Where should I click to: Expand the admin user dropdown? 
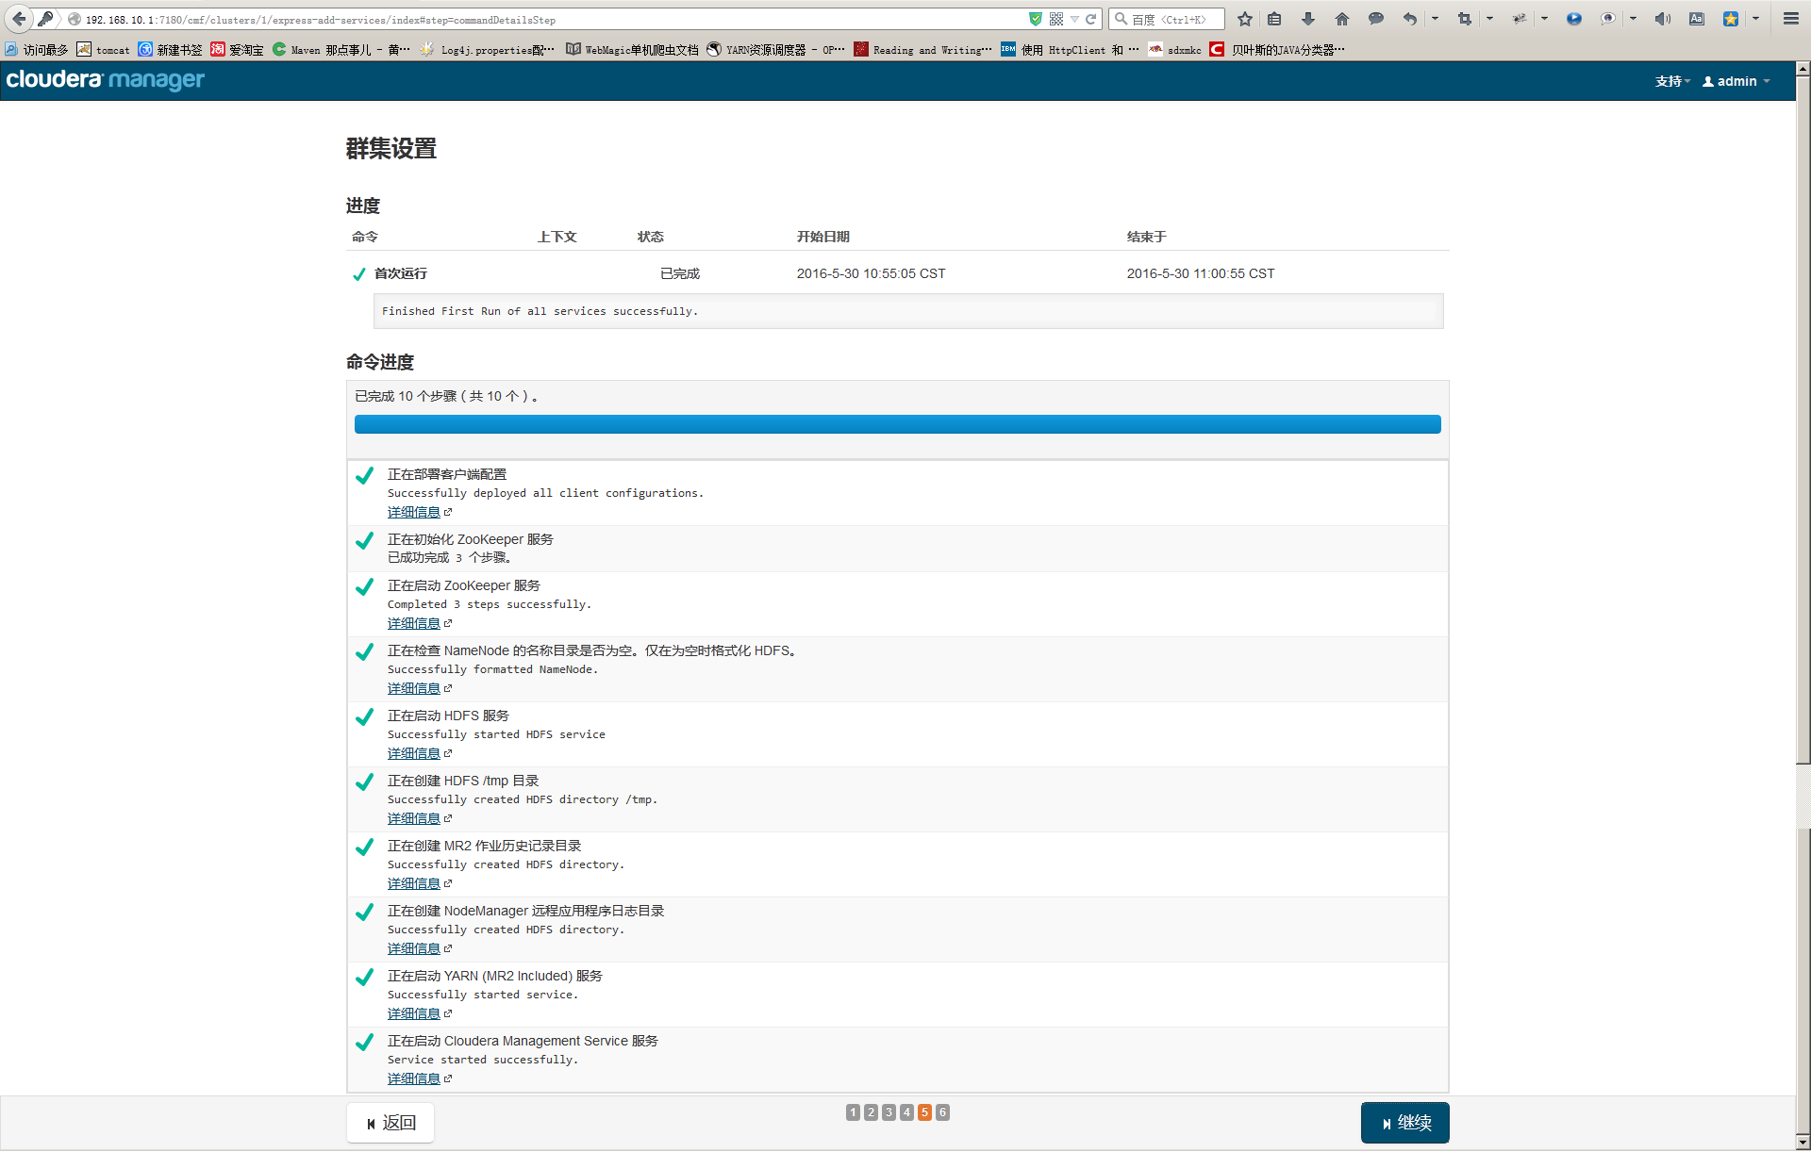point(1736,81)
